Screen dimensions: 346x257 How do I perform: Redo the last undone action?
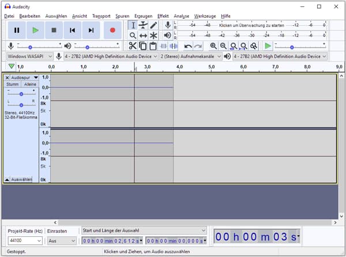pyautogui.click(x=198, y=46)
